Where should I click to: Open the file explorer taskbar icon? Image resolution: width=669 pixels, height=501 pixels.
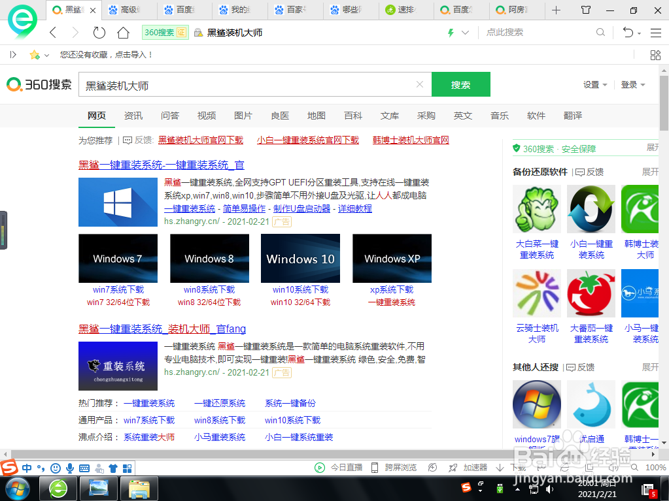pyautogui.click(x=139, y=489)
